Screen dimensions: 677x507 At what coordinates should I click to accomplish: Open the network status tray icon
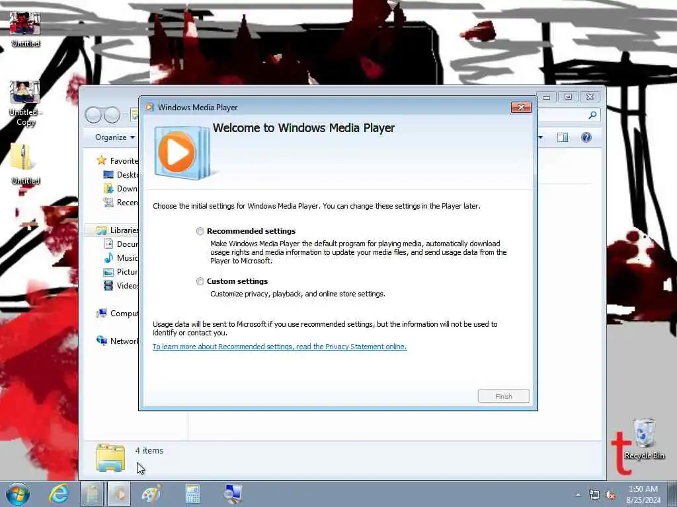tap(594, 495)
